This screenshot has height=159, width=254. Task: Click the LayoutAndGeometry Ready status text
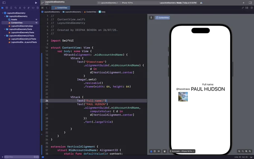click(178, 3)
